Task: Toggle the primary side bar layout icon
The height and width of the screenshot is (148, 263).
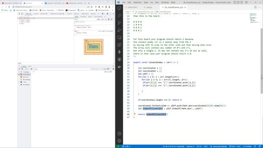Action: 235,2
